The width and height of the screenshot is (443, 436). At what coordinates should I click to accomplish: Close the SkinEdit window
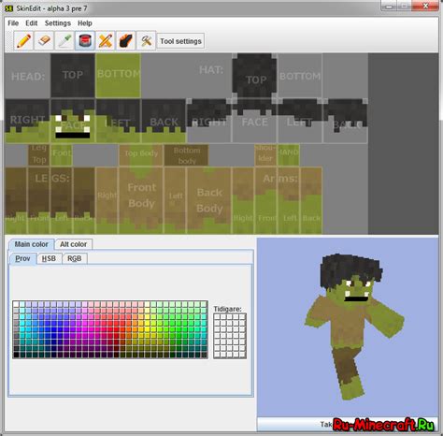425,6
